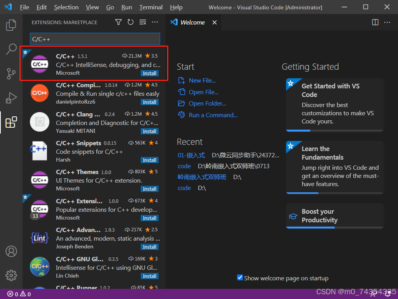Viewport: 398px width, 299px height.
Task: Open Get Started with VS Code walkthrough
Action: 335,105
